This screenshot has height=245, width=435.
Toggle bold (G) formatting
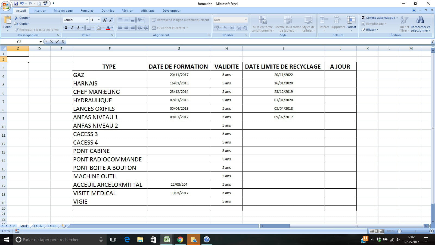66,28
